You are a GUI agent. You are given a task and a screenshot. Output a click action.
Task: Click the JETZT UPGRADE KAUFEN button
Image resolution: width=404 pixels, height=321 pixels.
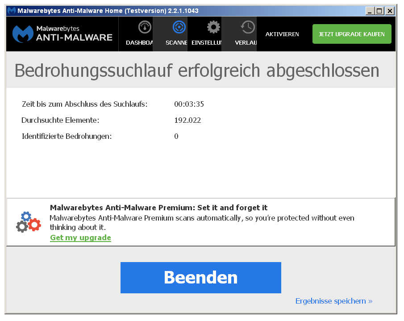click(x=352, y=34)
